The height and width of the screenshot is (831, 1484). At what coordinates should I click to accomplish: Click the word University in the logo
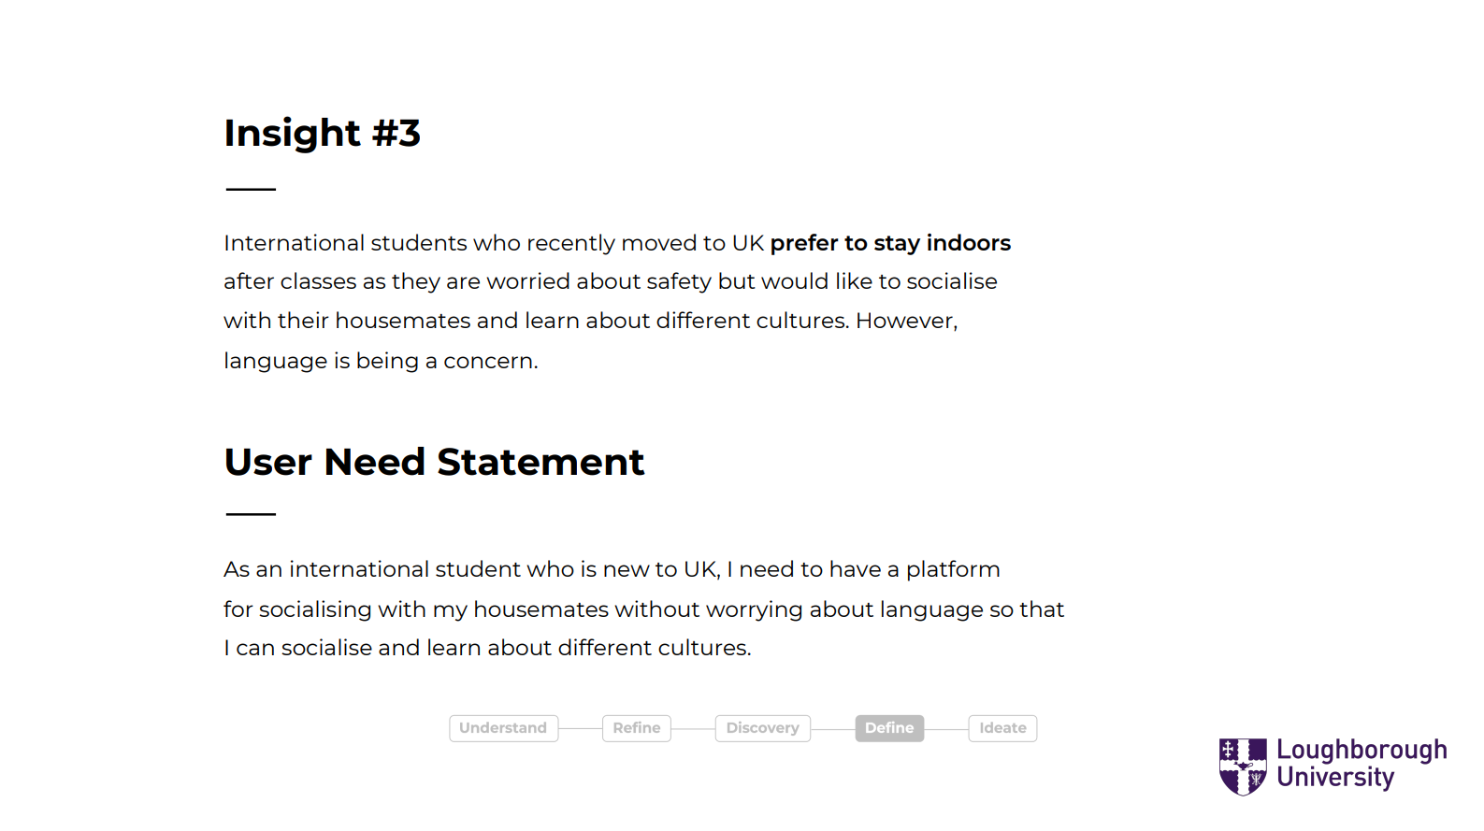[x=1335, y=778]
